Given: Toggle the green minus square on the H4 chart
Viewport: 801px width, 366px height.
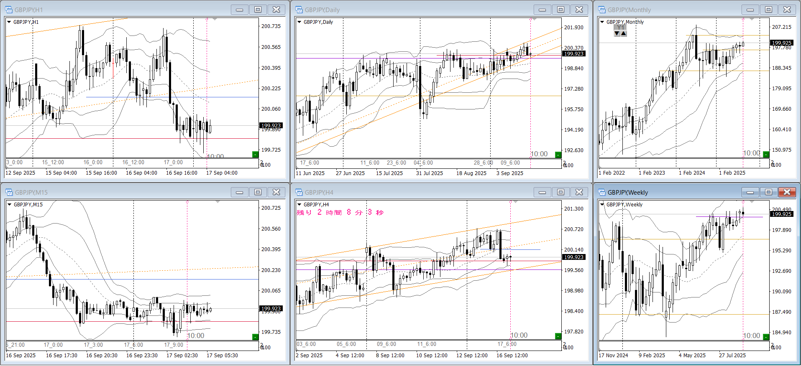Looking at the screenshot, I should coord(558,336).
